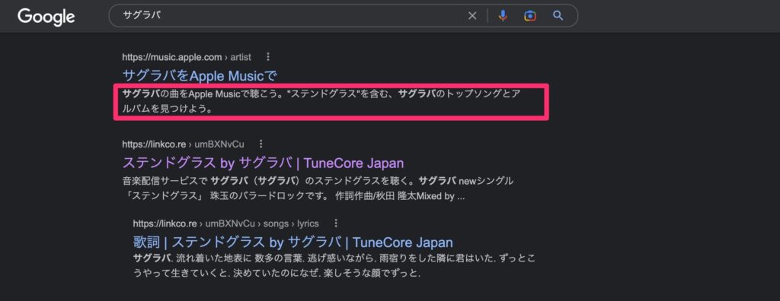Screen dimensions: 780x301
Task: Click lyrics snippet starting 流れ着いた地表に
Action: (x=334, y=266)
